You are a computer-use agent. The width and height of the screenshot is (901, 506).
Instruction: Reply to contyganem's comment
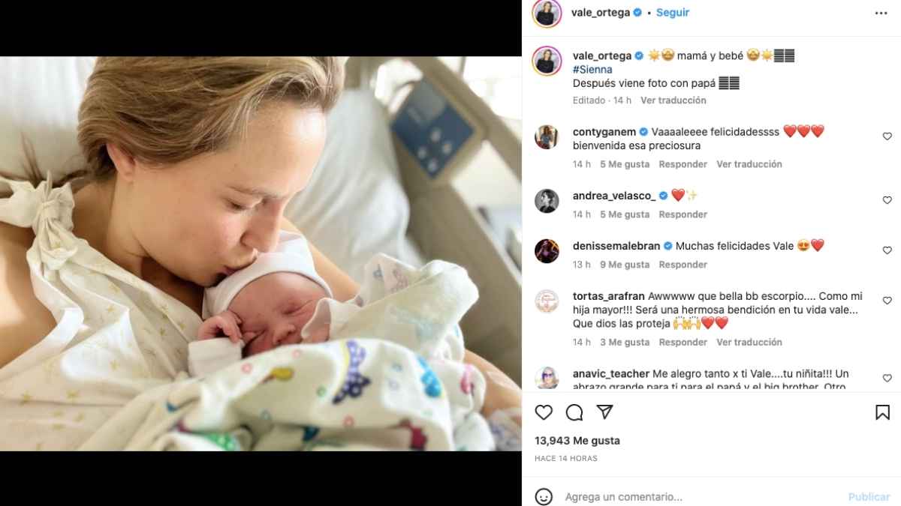(x=683, y=164)
